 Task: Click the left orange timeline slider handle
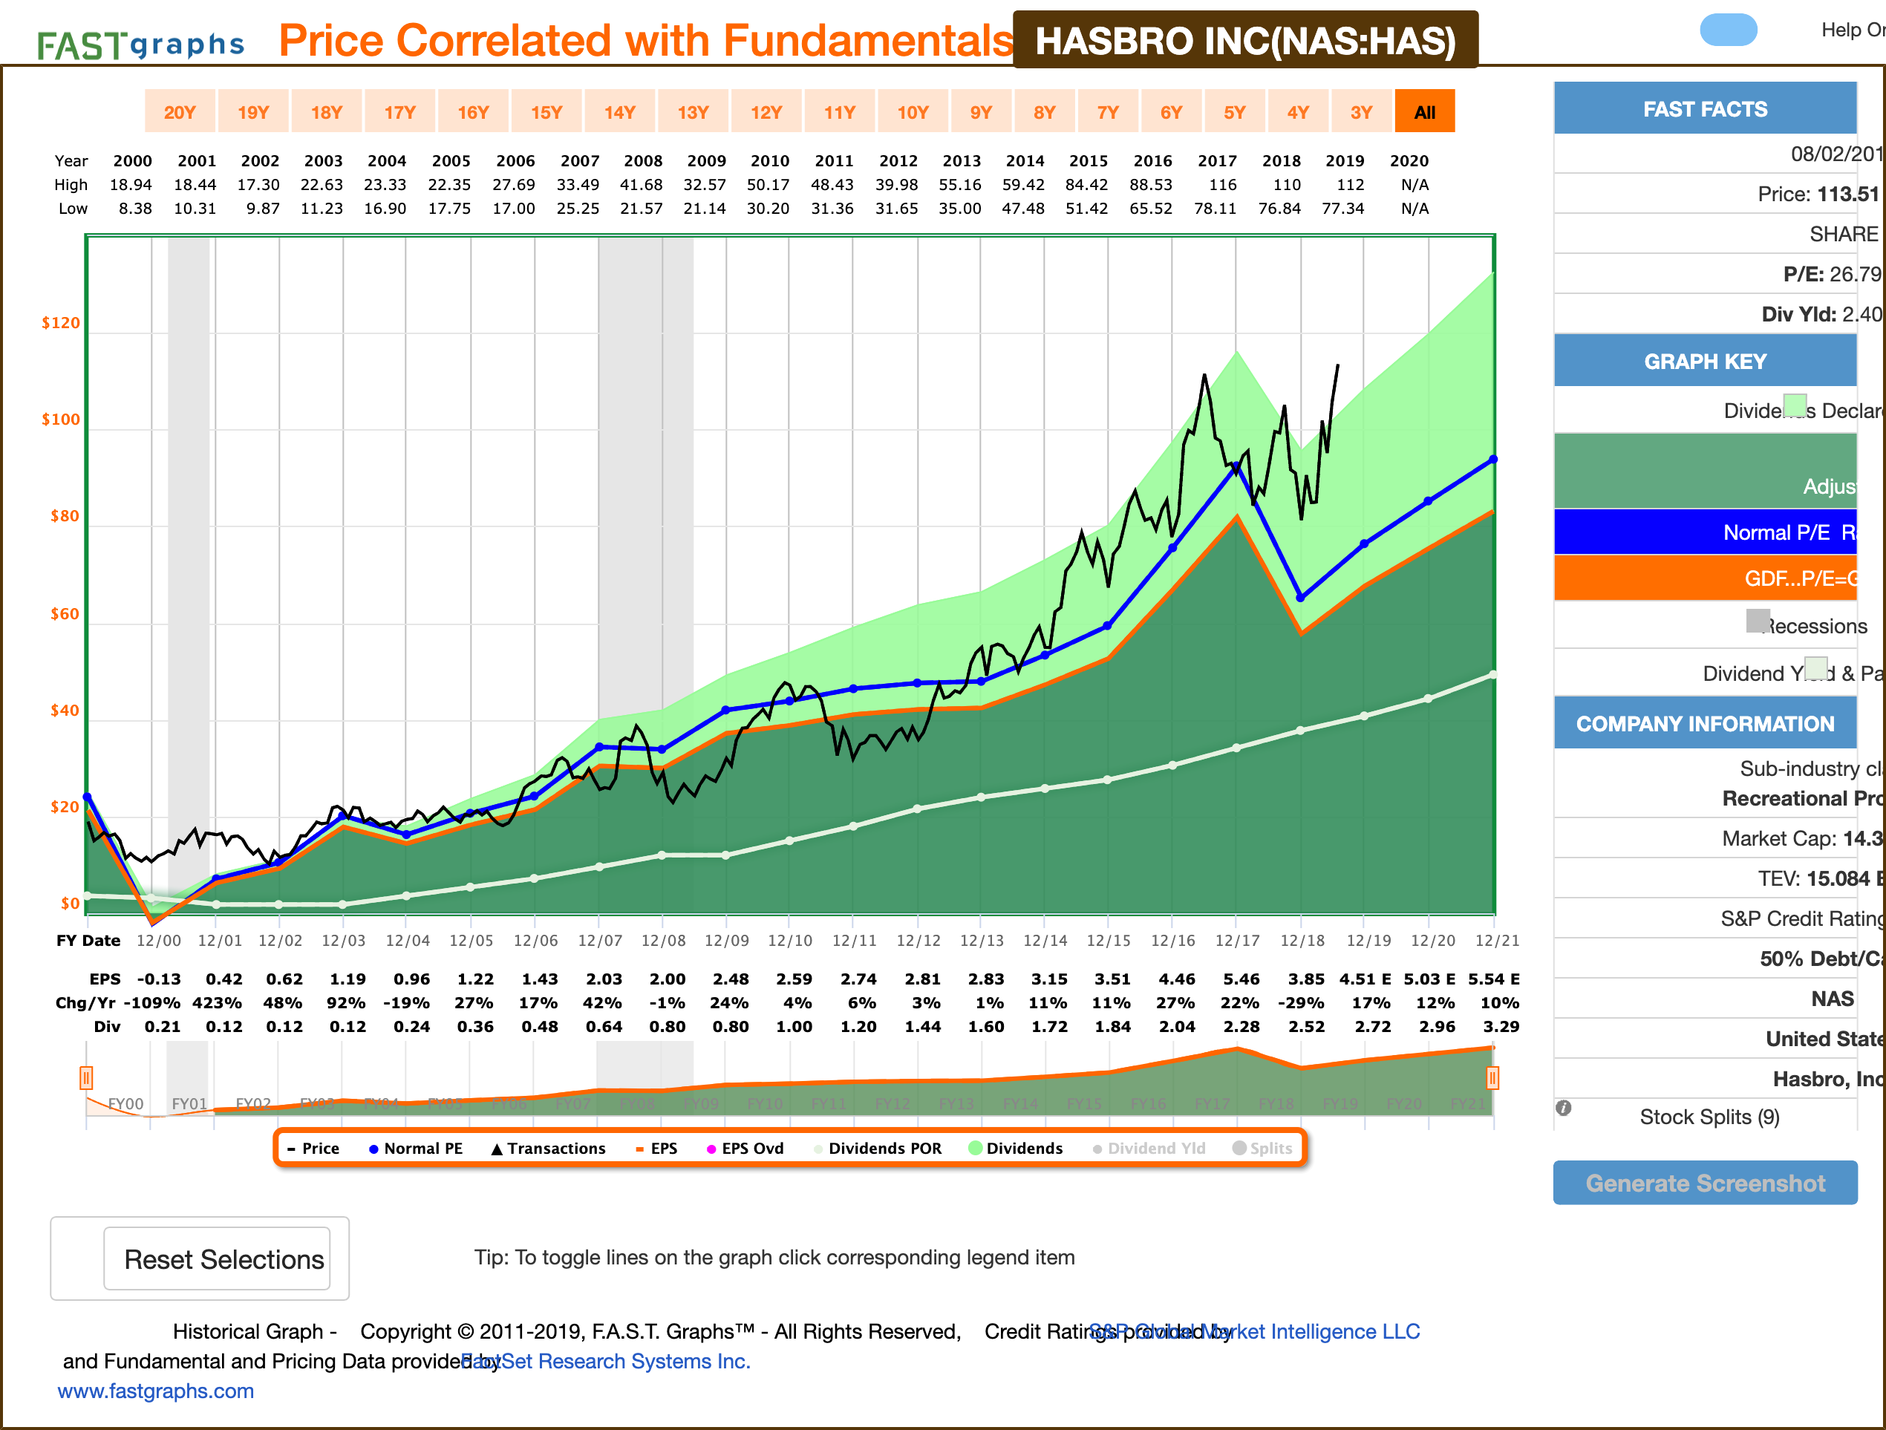tap(86, 1078)
